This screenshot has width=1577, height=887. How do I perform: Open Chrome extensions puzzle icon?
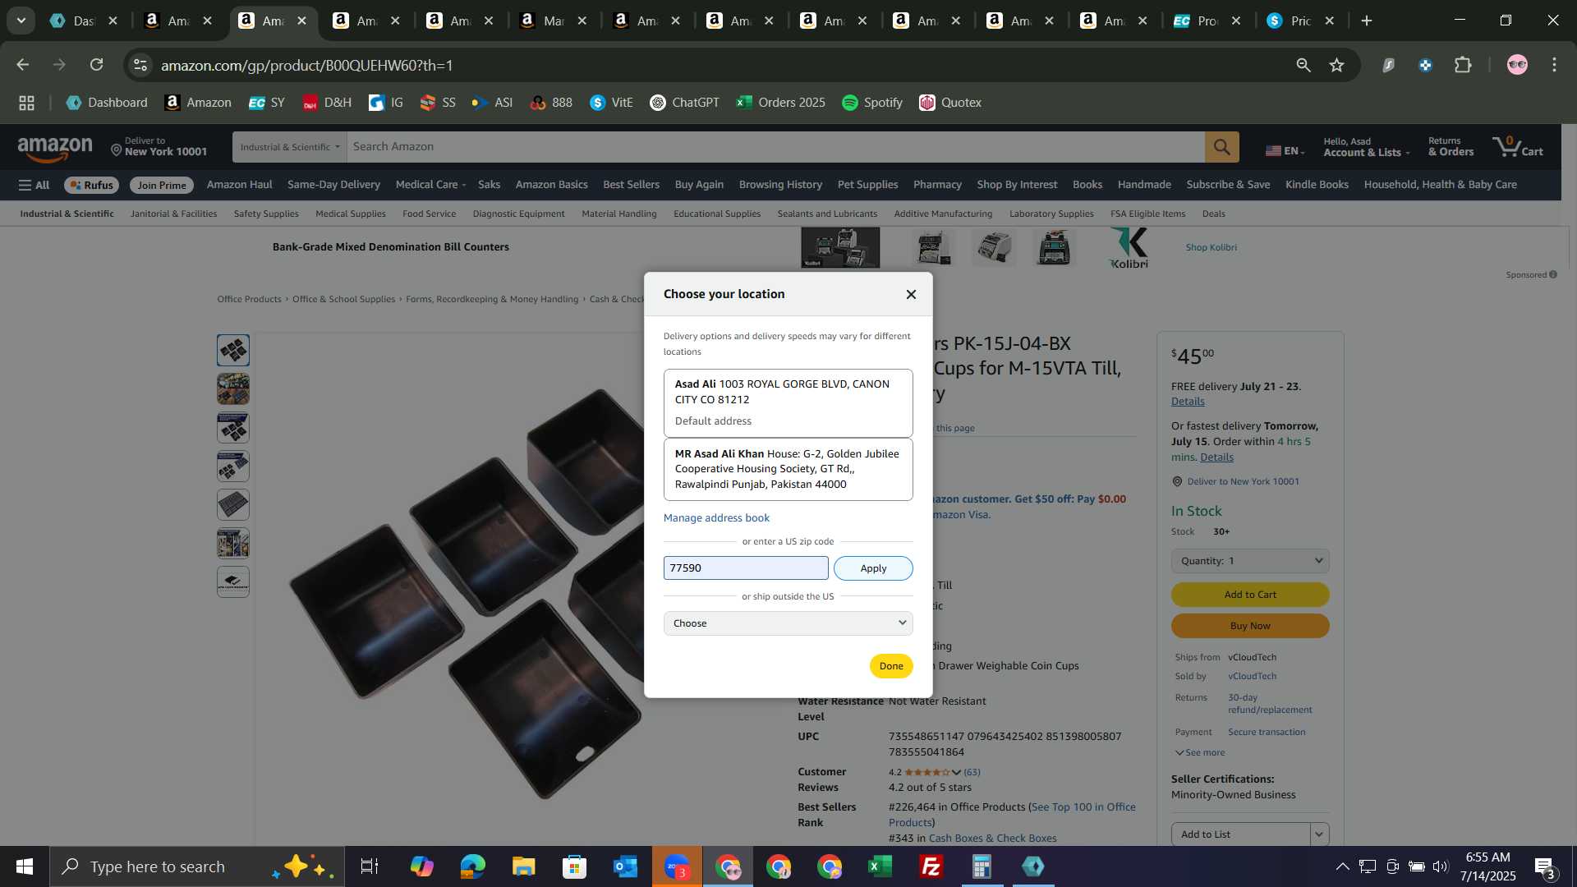click(1463, 65)
